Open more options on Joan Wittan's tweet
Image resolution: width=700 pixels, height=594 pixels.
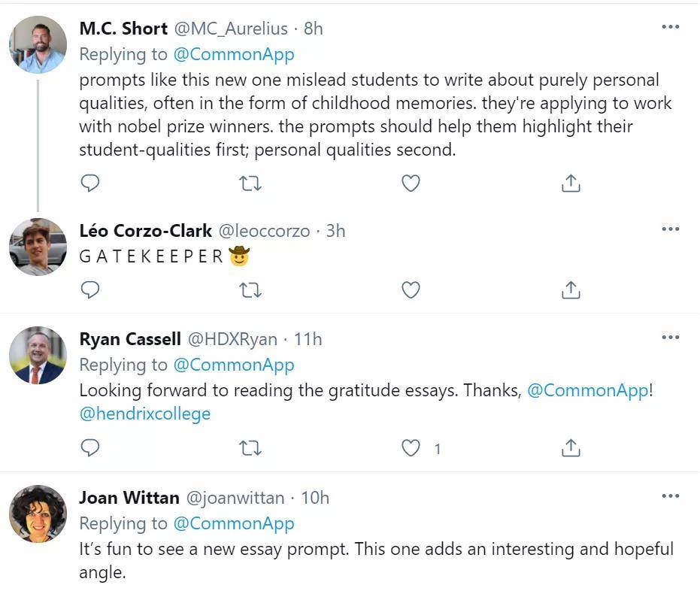[671, 496]
